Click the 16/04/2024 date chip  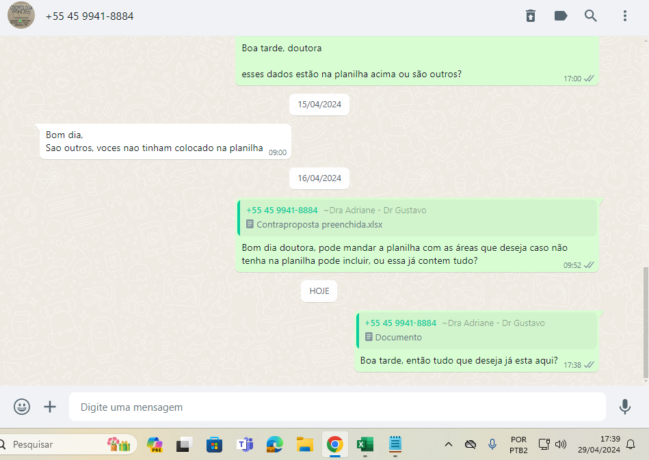point(319,178)
